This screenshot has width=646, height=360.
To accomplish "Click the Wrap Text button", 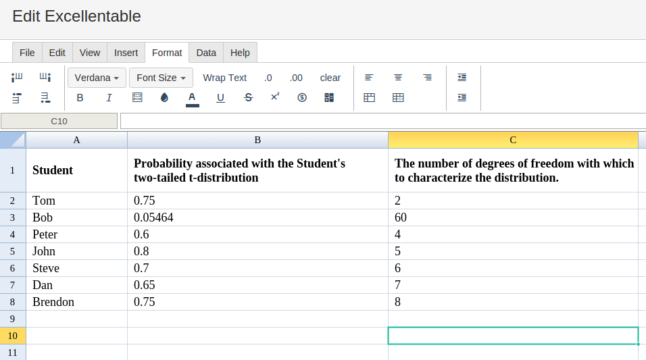I will 224,78.
